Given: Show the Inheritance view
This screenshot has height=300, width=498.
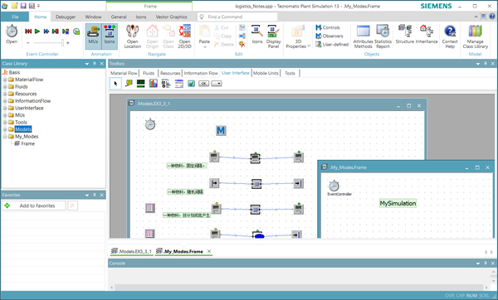Looking at the screenshot, I should [x=427, y=34].
